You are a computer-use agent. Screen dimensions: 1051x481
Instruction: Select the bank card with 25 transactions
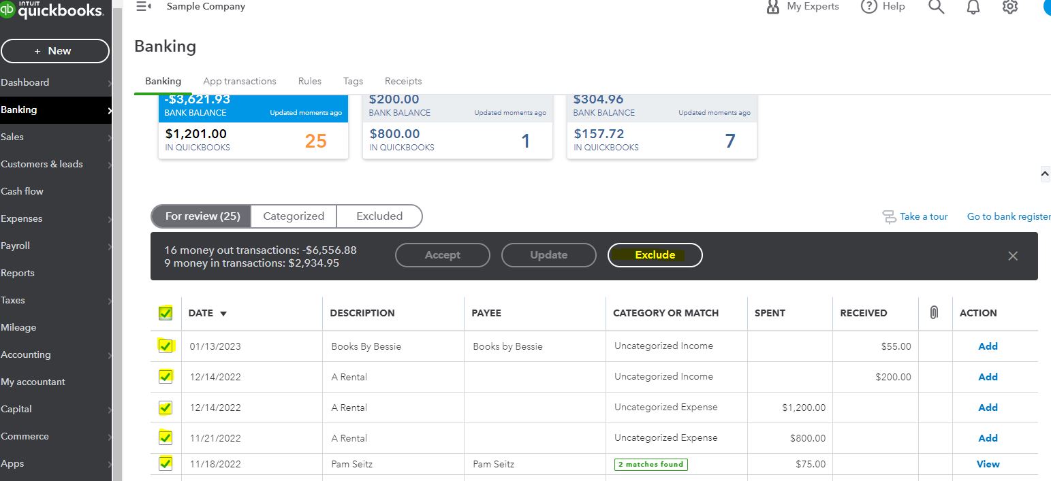point(253,127)
